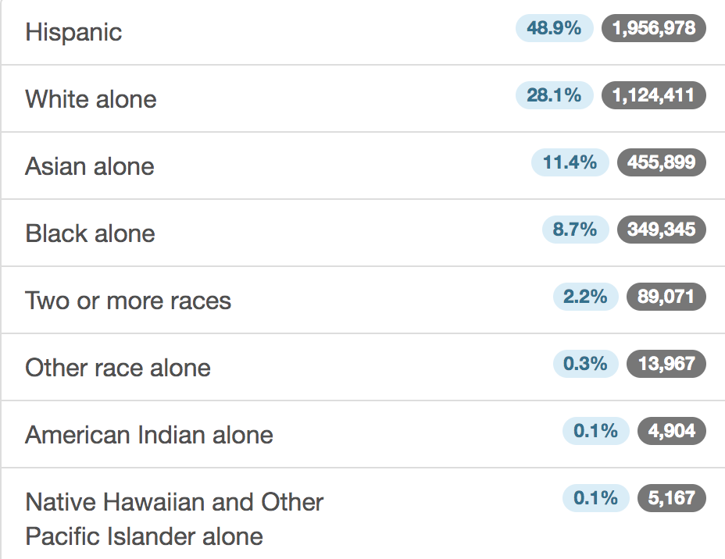Select Native Hawaiian and Other Pacific Islander item

362,514
